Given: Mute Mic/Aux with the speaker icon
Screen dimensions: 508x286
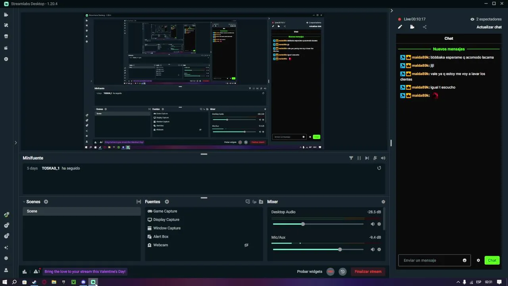Looking at the screenshot, I should (372, 249).
